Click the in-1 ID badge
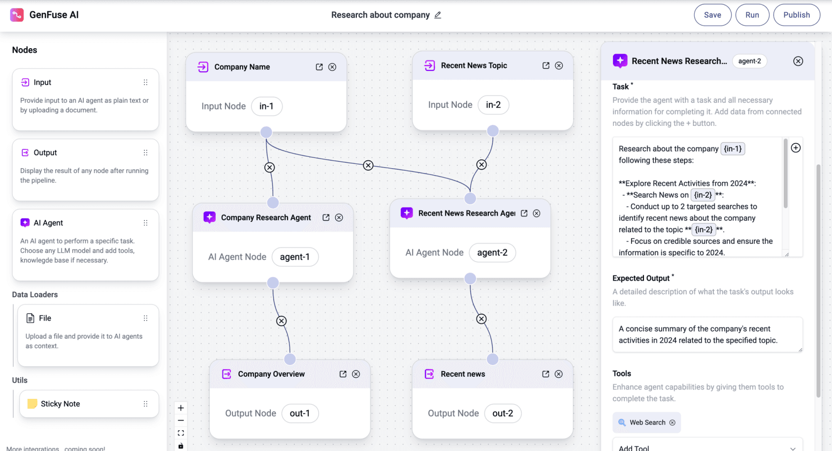The width and height of the screenshot is (832, 451). [x=266, y=106]
